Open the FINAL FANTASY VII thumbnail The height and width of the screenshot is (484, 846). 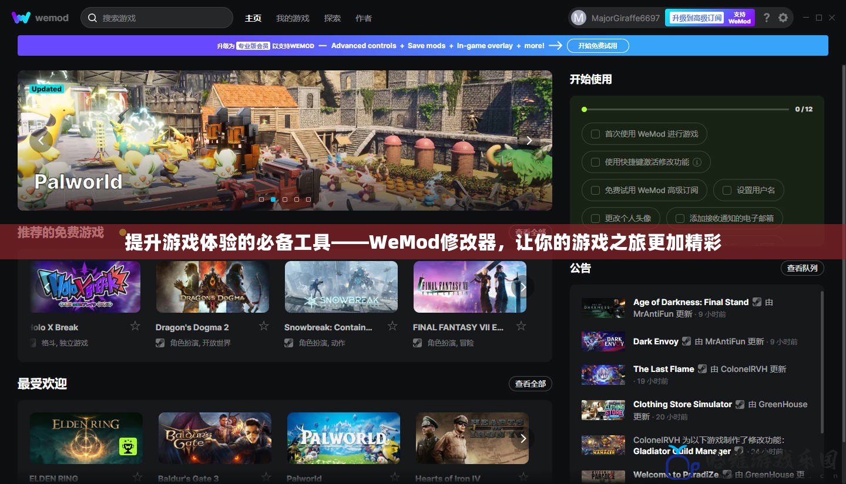click(470, 287)
